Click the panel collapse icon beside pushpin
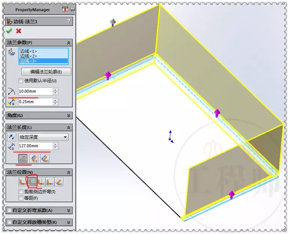The width and height of the screenshot is (289, 234). click(65, 9)
